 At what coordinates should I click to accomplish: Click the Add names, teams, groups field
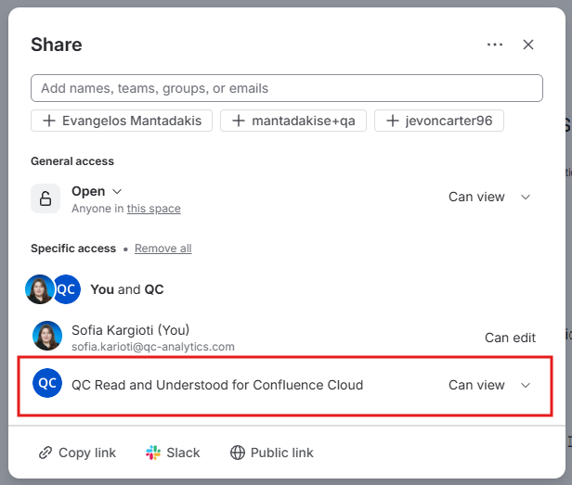coord(287,88)
